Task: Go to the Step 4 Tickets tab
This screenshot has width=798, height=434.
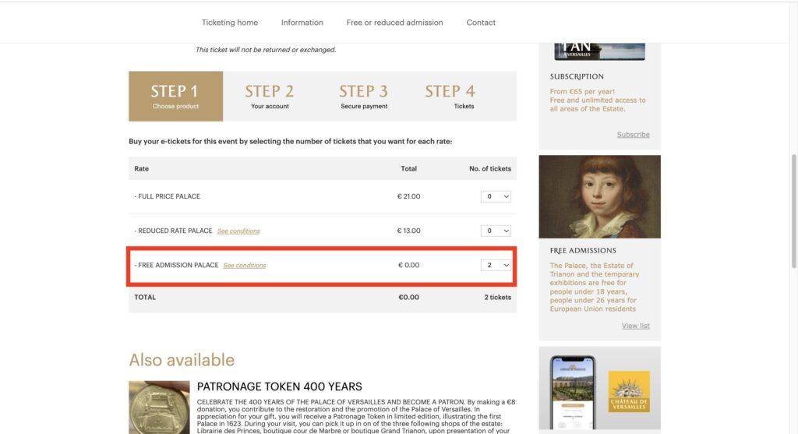Action: click(x=450, y=97)
